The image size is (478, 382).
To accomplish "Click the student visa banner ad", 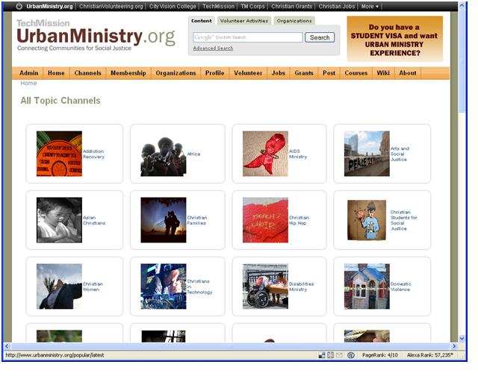I will pyautogui.click(x=395, y=39).
